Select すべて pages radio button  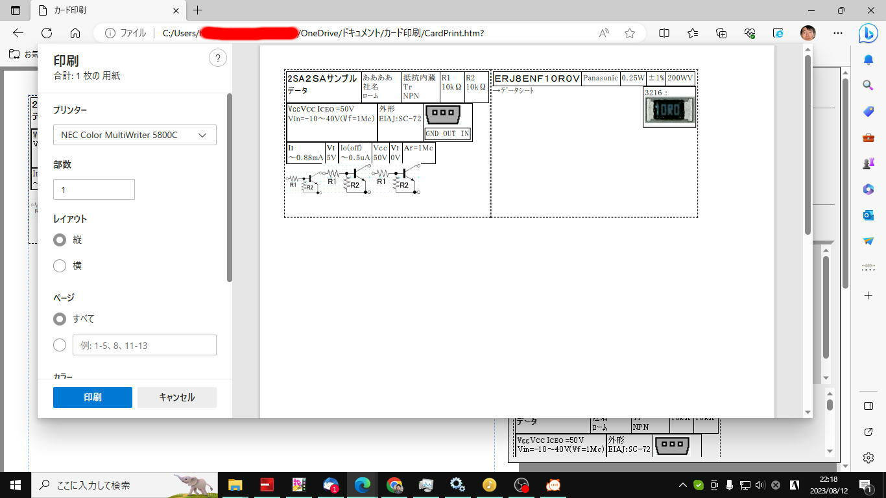pos(60,319)
